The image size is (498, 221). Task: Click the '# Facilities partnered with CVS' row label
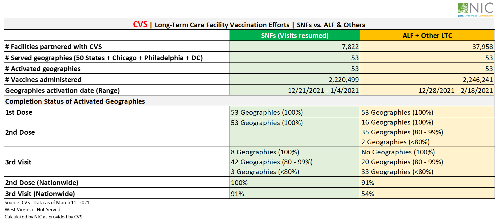(x=53, y=47)
